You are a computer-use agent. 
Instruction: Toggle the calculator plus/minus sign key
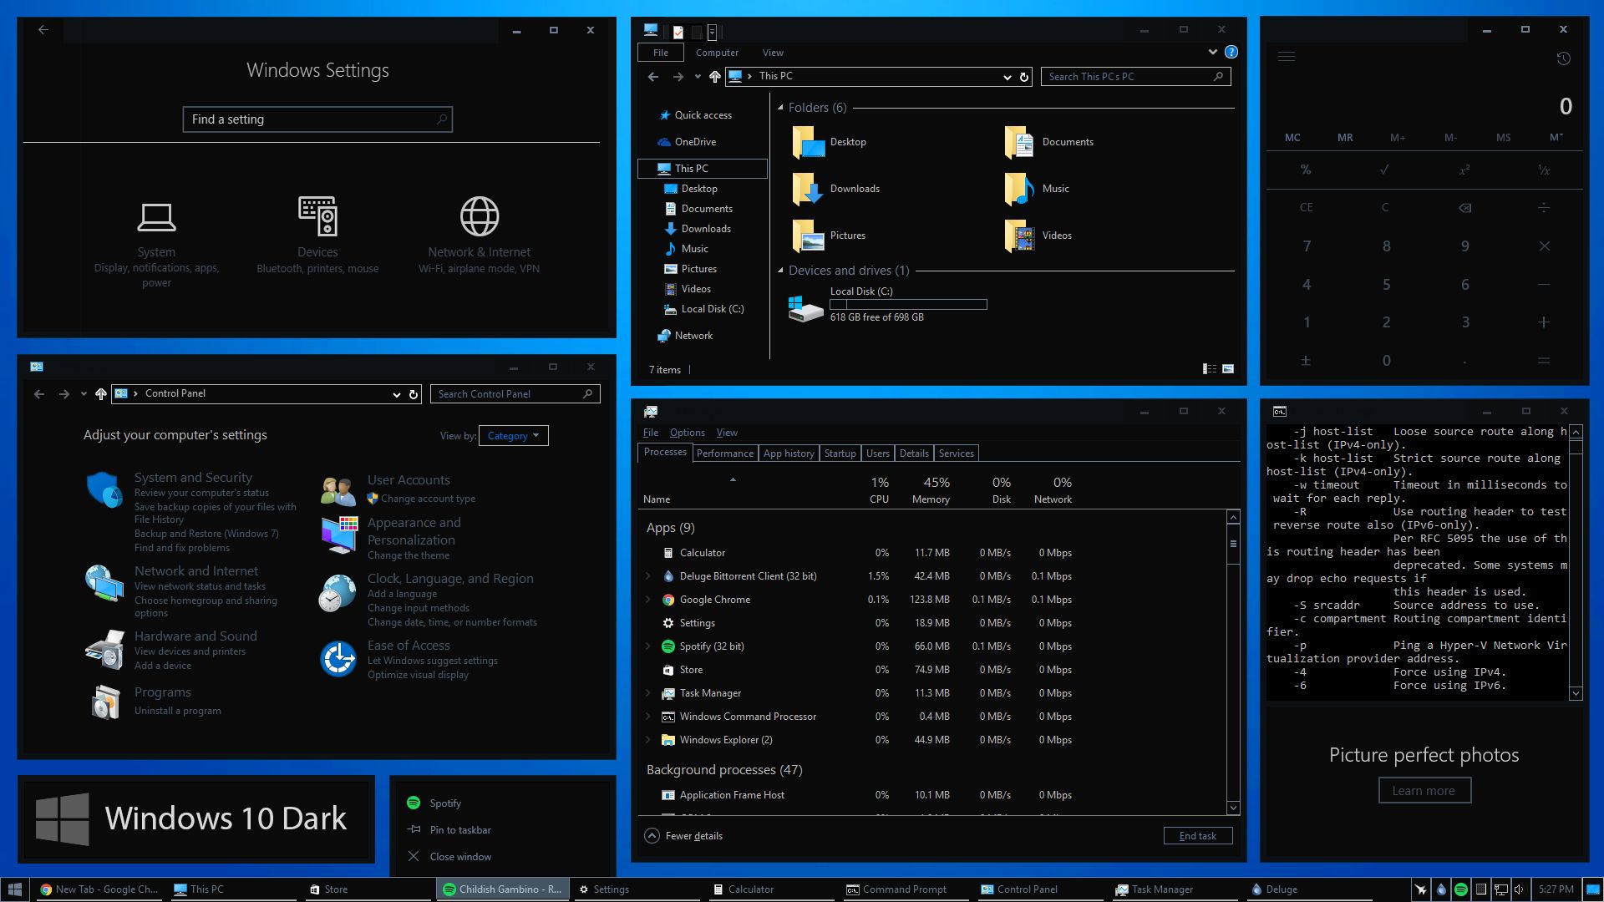click(1306, 361)
